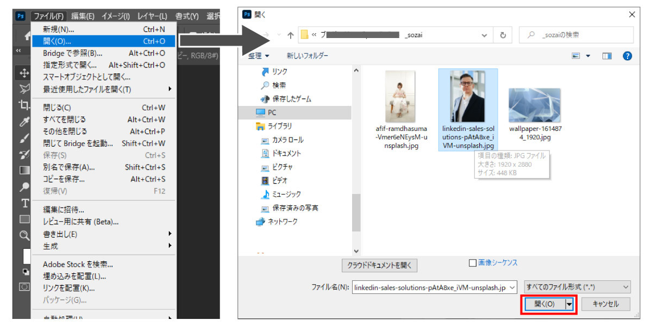Select the Rectangle shape tool
The width and height of the screenshot is (652, 326).
(24, 219)
